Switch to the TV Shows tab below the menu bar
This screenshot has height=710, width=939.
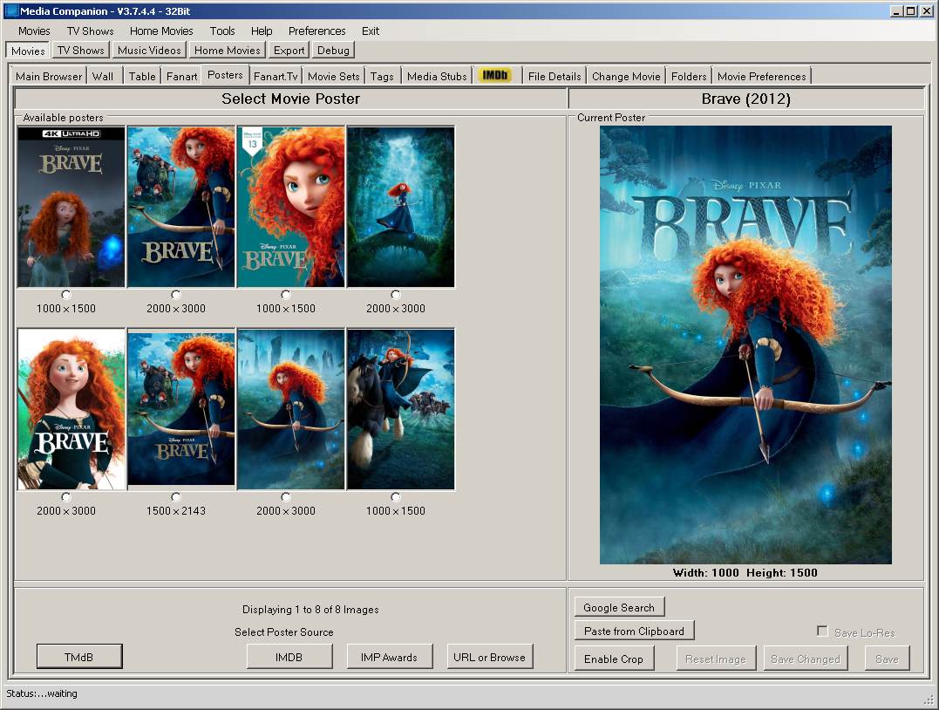[x=81, y=51]
